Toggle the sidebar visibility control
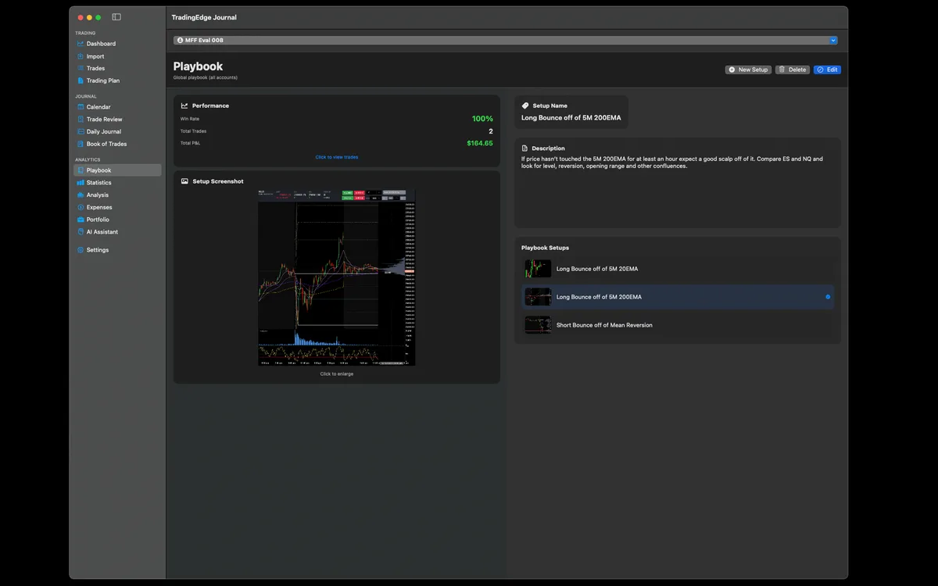This screenshot has width=938, height=586. [x=116, y=16]
